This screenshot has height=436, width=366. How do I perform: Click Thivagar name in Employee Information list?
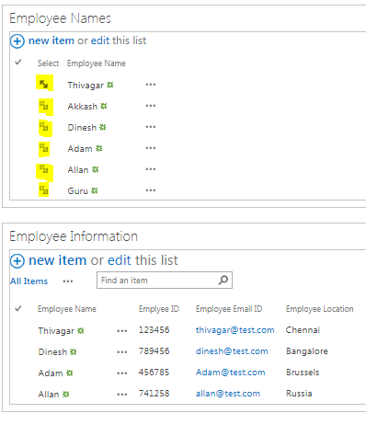pos(56,331)
